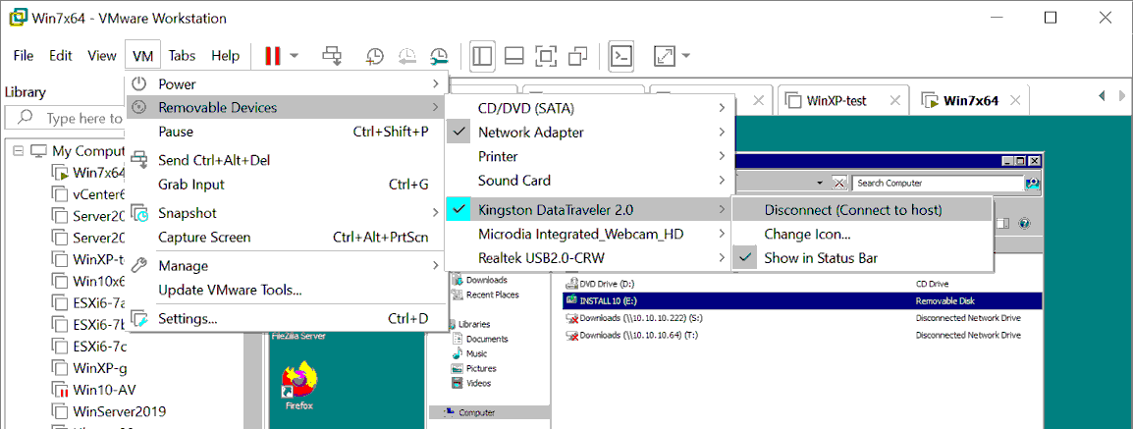1133x429 pixels.
Task: Choose Capture Screen menu entry
Action: coord(287,238)
